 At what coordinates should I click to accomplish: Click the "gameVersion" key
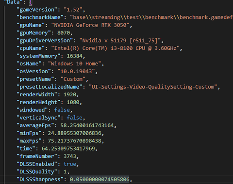[x=37, y=10]
